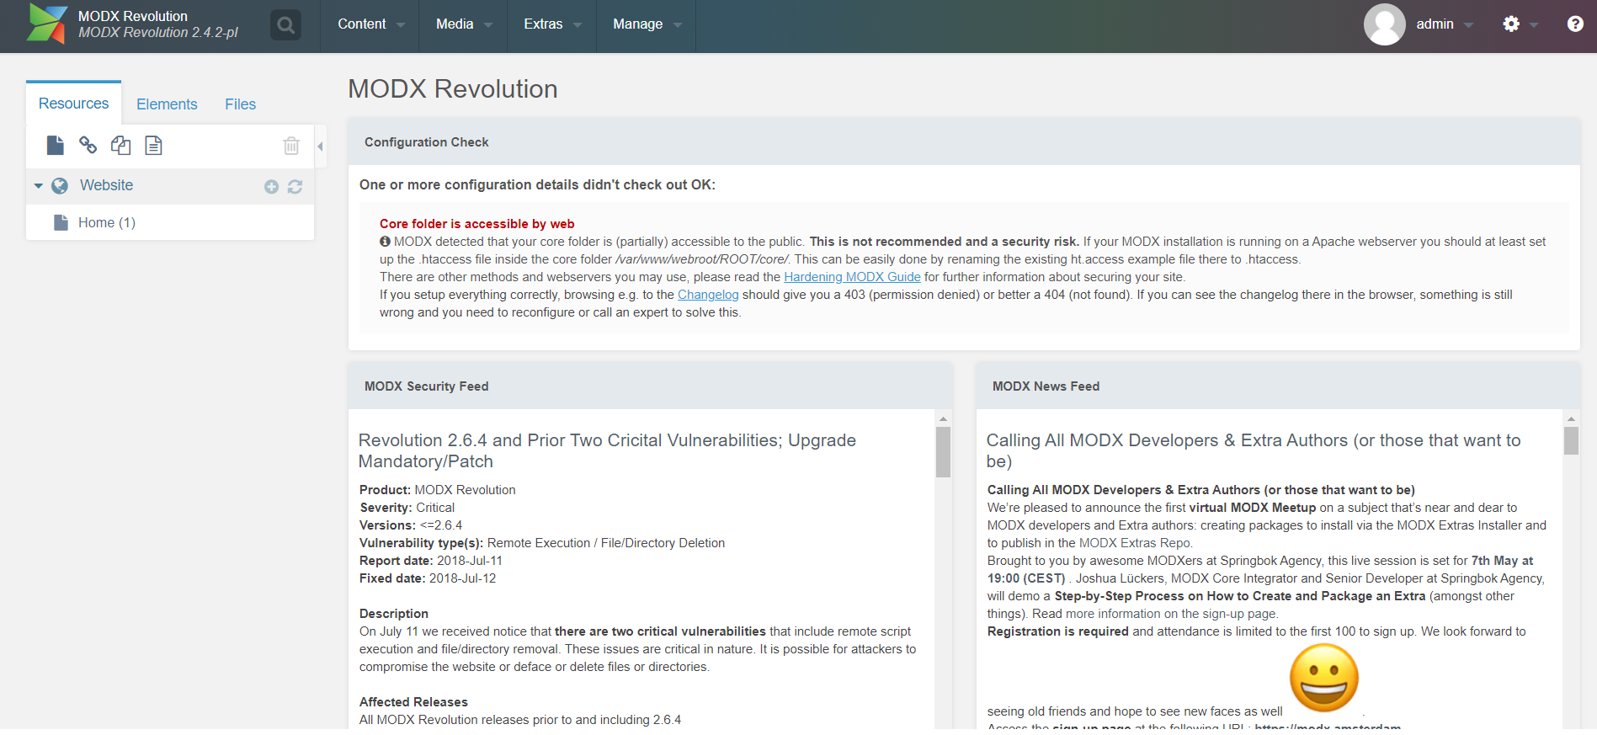The image size is (1597, 735).
Task: Open the resource trash bin icon
Action: click(x=291, y=146)
